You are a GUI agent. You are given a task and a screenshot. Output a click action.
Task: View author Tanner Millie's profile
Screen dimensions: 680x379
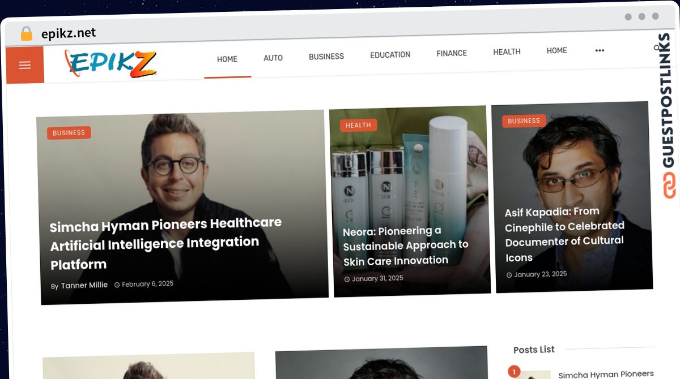pyautogui.click(x=84, y=285)
